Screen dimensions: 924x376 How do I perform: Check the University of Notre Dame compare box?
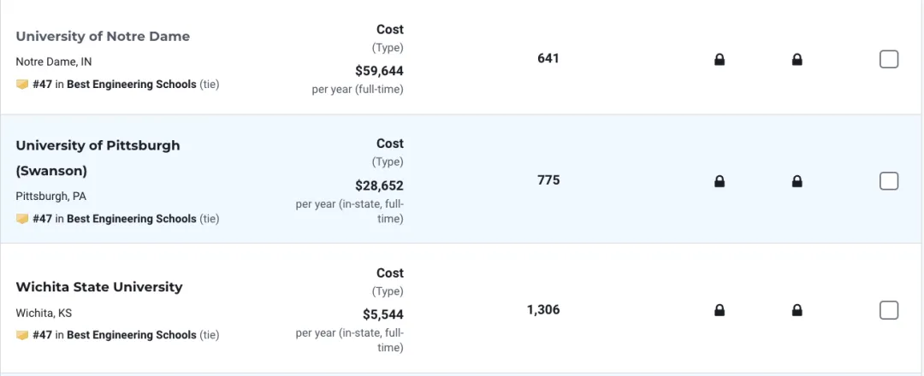pos(889,60)
